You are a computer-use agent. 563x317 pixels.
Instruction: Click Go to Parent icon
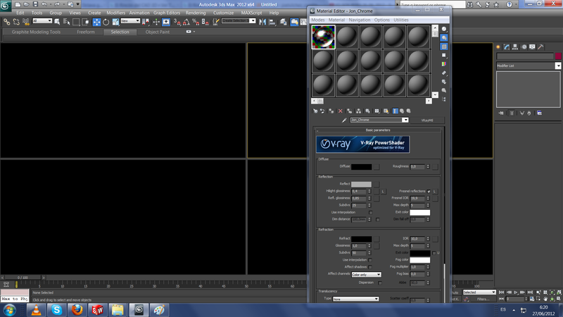(402, 111)
